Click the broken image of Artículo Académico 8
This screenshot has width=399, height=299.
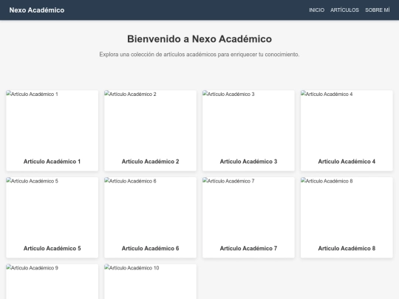tap(347, 208)
